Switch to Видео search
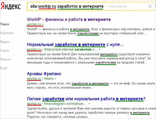Screen dimensions: 156x119 pos(5,42)
